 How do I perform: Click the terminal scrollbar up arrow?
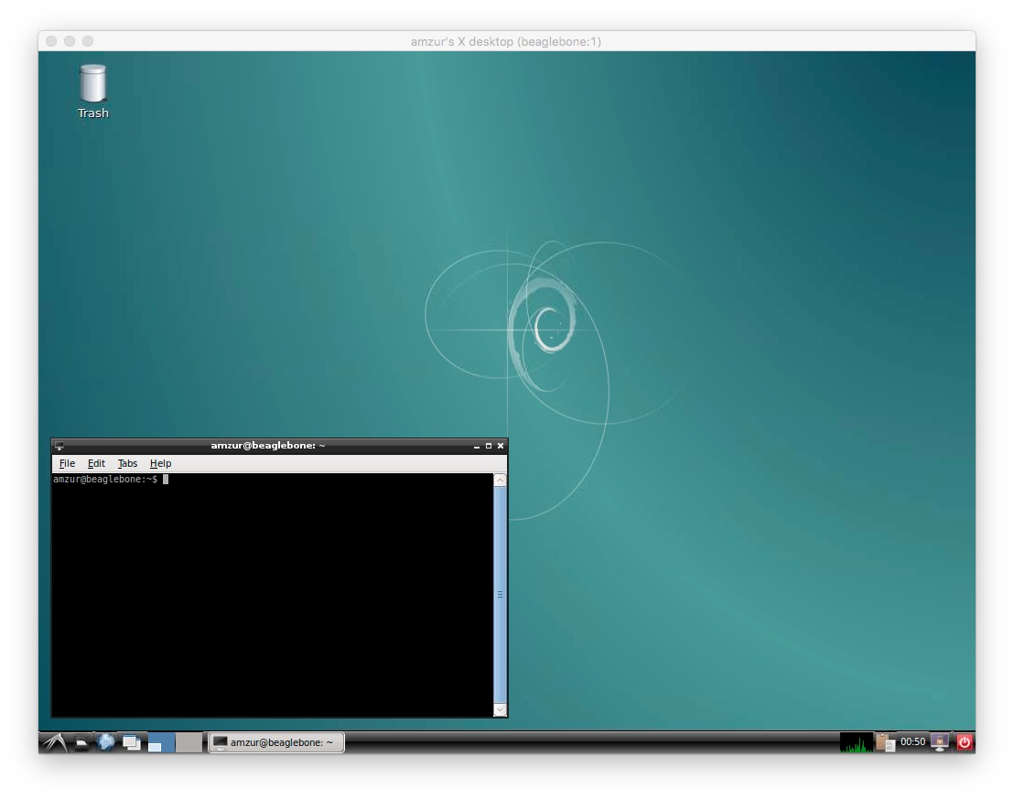pos(500,480)
